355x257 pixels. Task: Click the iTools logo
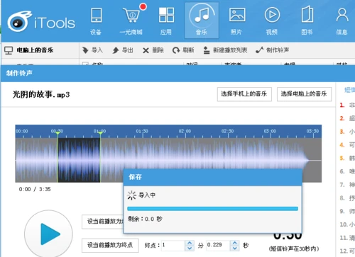[x=41, y=22]
